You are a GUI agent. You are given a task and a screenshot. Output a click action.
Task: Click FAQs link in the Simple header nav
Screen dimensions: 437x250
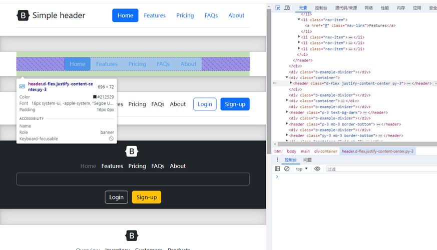pyautogui.click(x=211, y=15)
